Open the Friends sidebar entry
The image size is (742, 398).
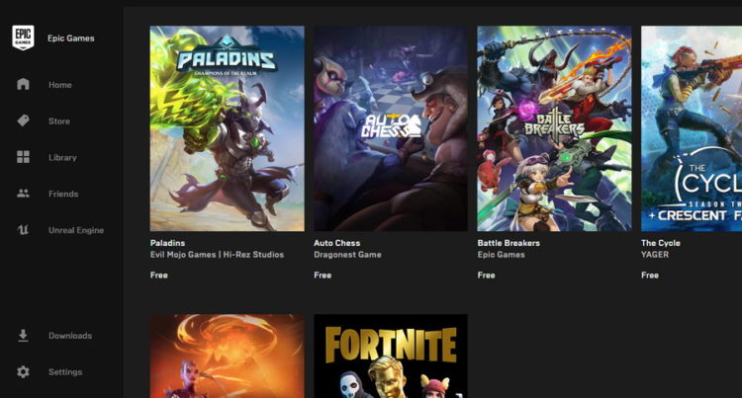point(63,194)
